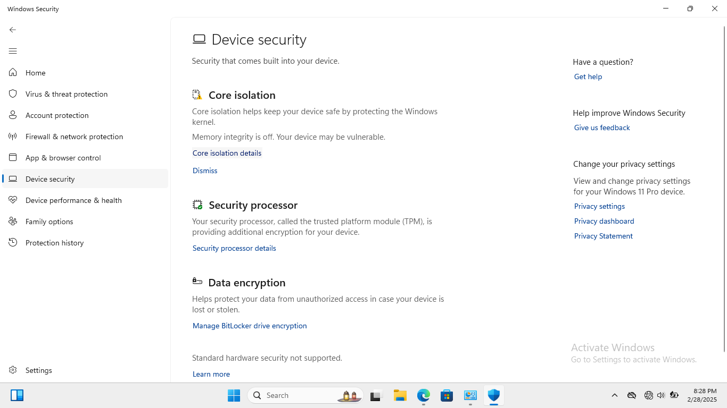Viewport: 727px width, 408px height.
Task: Open Settings in the sidebar
Action: (38, 370)
